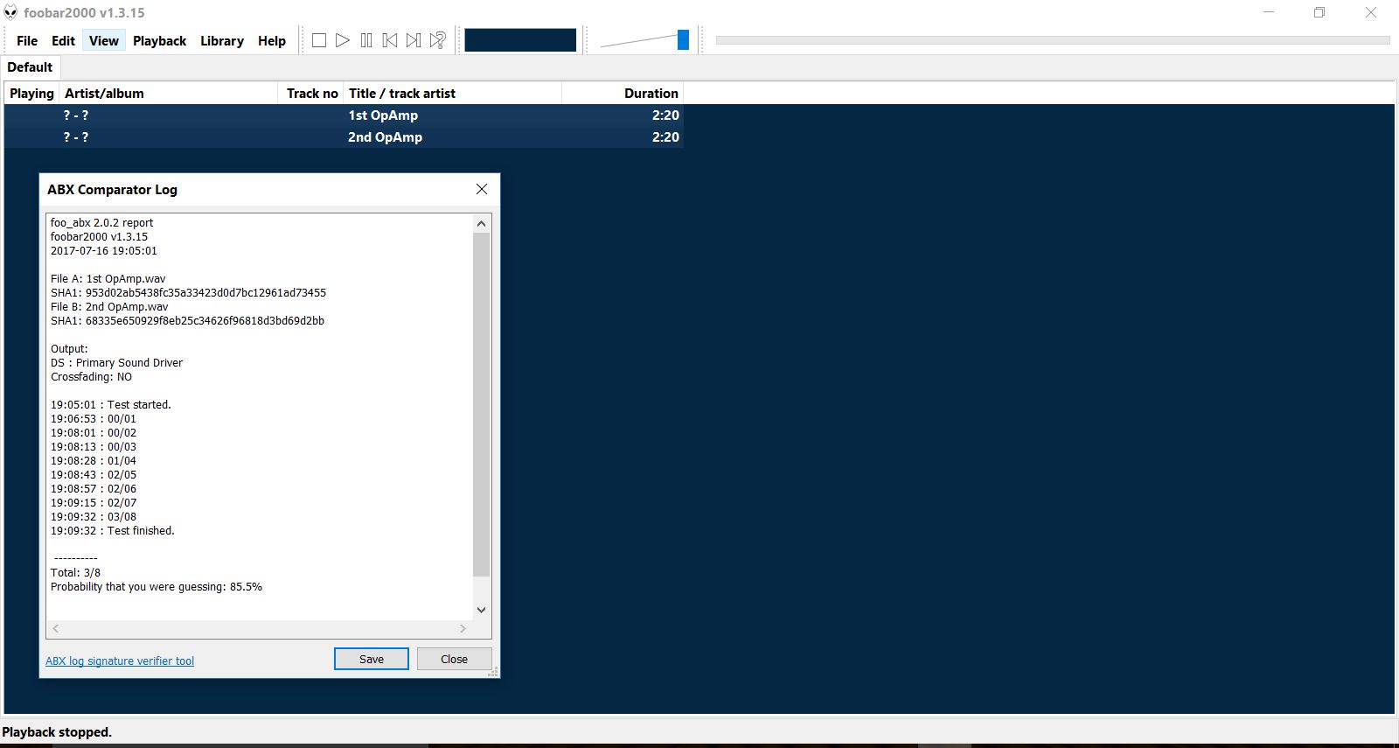The width and height of the screenshot is (1399, 748).
Task: Play a random track icon
Action: pyautogui.click(x=438, y=40)
